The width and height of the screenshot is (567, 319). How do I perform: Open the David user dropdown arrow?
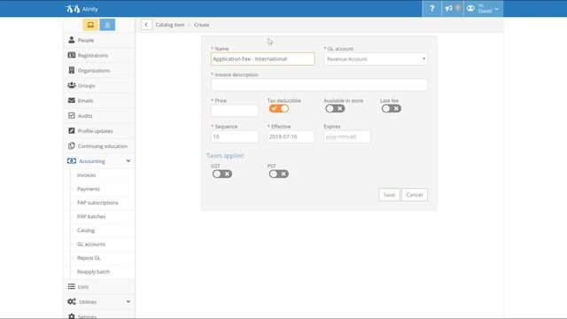pyautogui.click(x=497, y=10)
